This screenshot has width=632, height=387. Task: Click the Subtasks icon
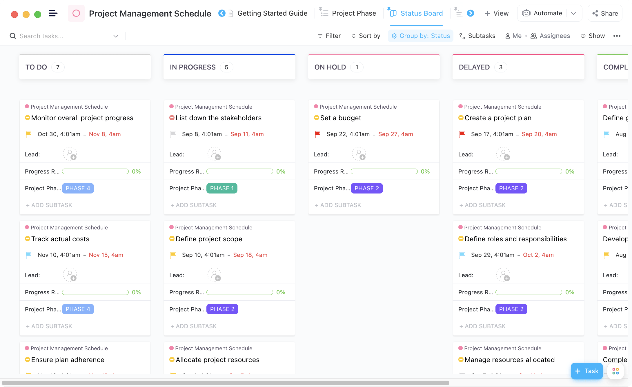[x=462, y=36]
